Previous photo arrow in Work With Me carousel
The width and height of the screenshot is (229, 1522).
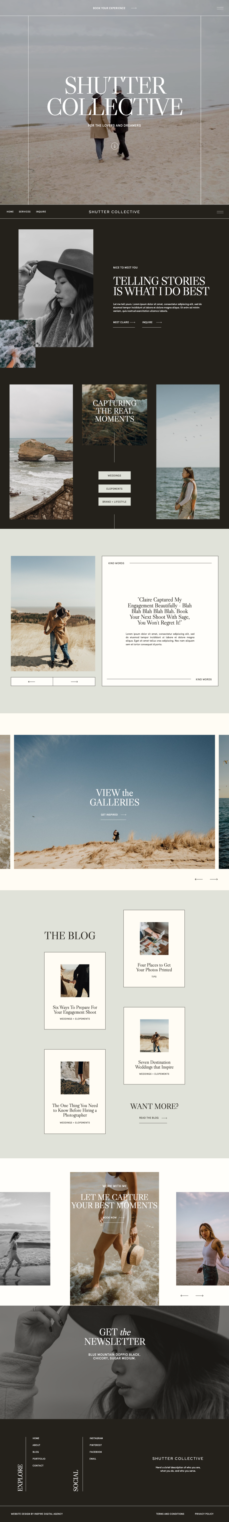click(184, 1296)
